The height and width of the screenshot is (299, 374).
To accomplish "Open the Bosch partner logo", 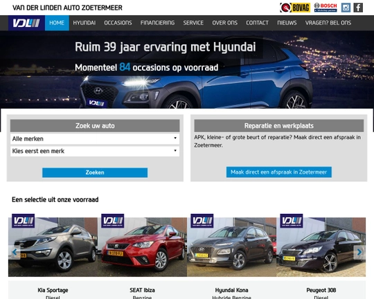I will tap(326, 8).
